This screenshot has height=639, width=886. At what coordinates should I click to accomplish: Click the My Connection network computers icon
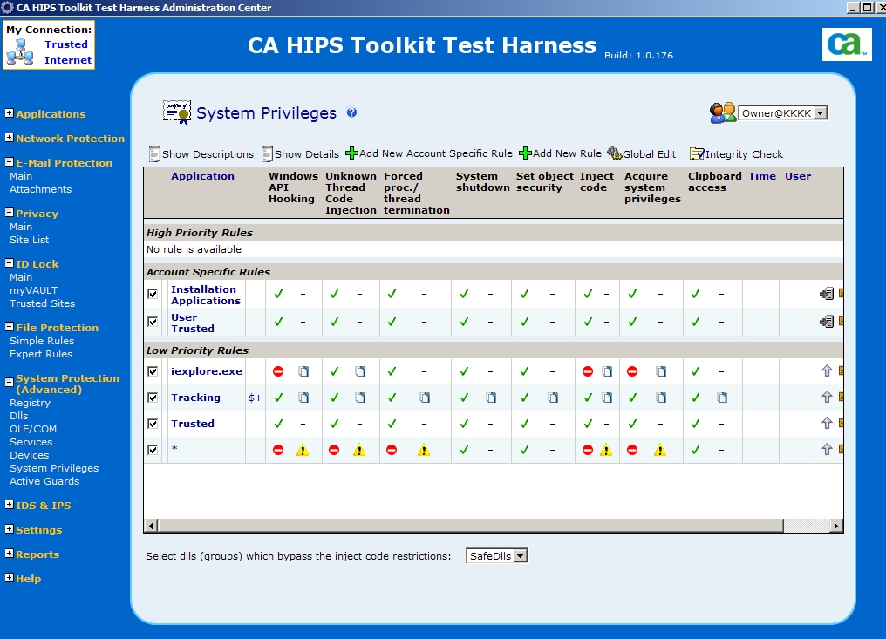[20, 52]
